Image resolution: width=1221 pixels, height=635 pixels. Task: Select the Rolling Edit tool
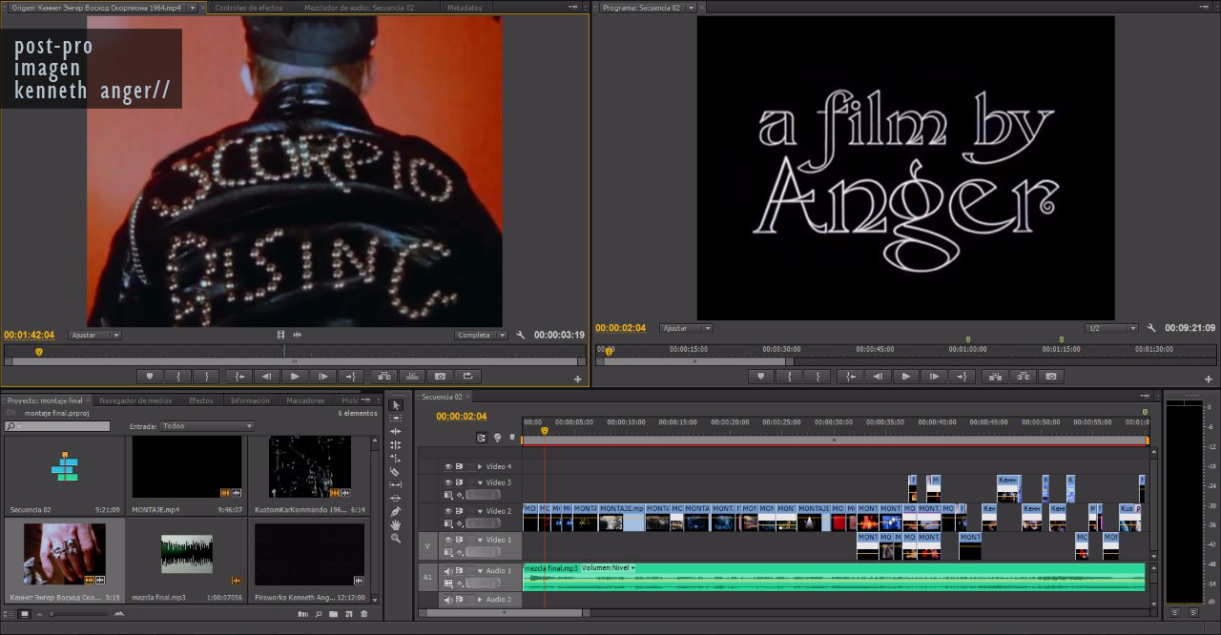[396, 445]
